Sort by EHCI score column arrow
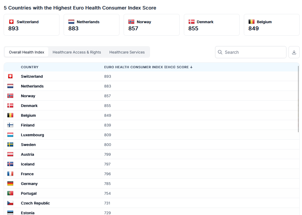The image size is (302, 215). coord(191,67)
